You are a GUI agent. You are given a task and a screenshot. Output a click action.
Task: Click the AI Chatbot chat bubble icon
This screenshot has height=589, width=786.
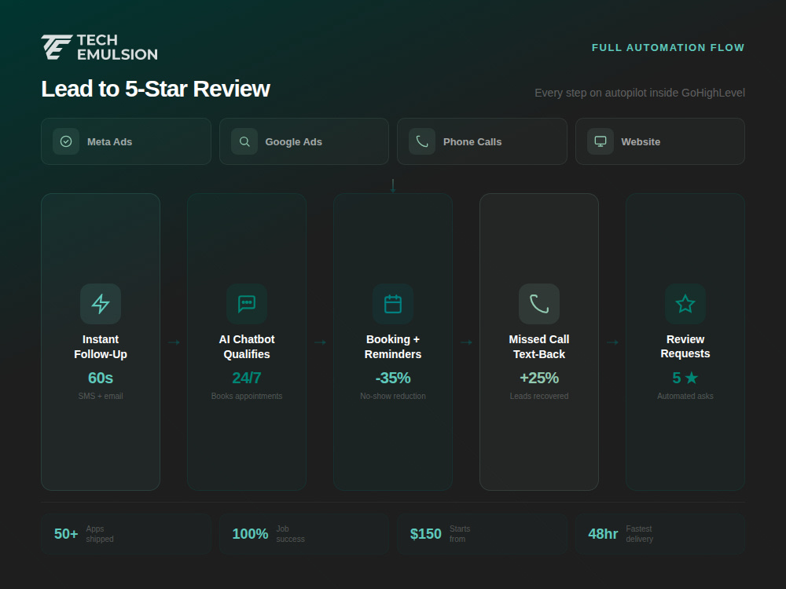[247, 303]
